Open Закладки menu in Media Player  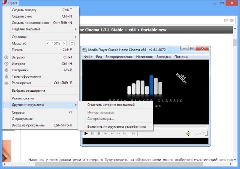point(164,57)
